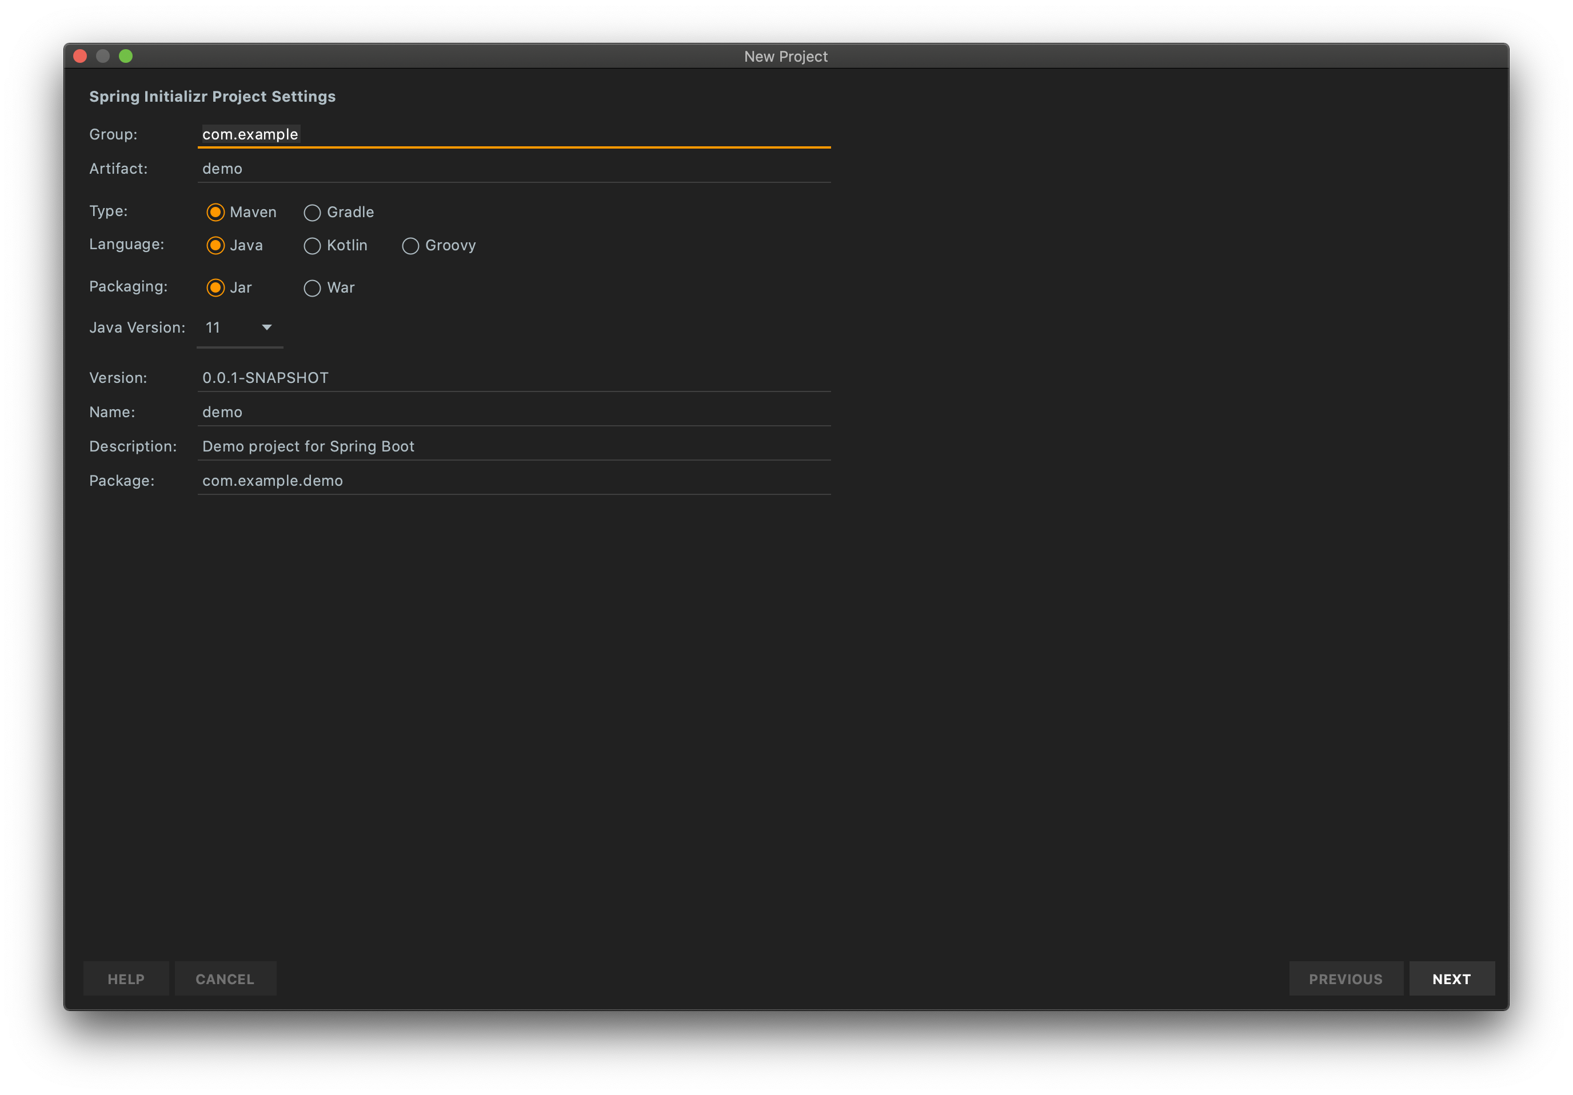Click the Name input field
Screen dimensions: 1573x1095
point(514,412)
